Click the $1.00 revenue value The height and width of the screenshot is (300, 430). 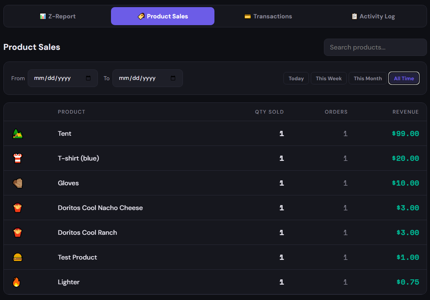[408, 257]
